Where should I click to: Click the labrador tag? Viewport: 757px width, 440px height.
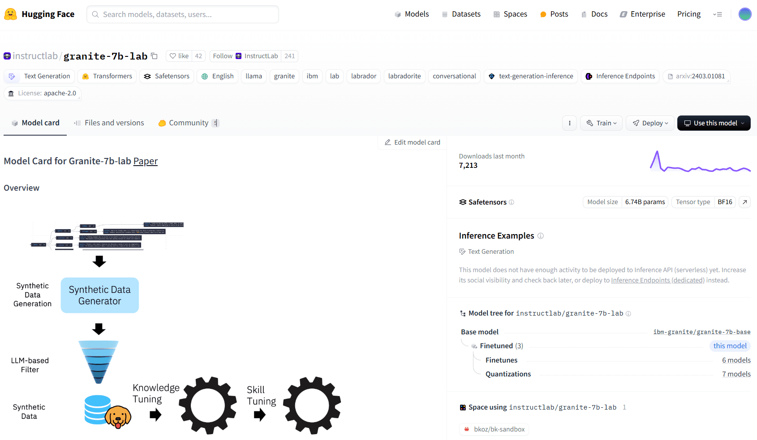364,76
